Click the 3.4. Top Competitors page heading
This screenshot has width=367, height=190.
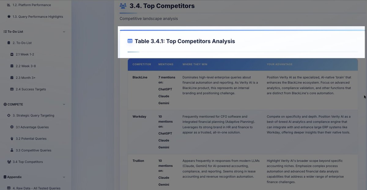coord(162,6)
